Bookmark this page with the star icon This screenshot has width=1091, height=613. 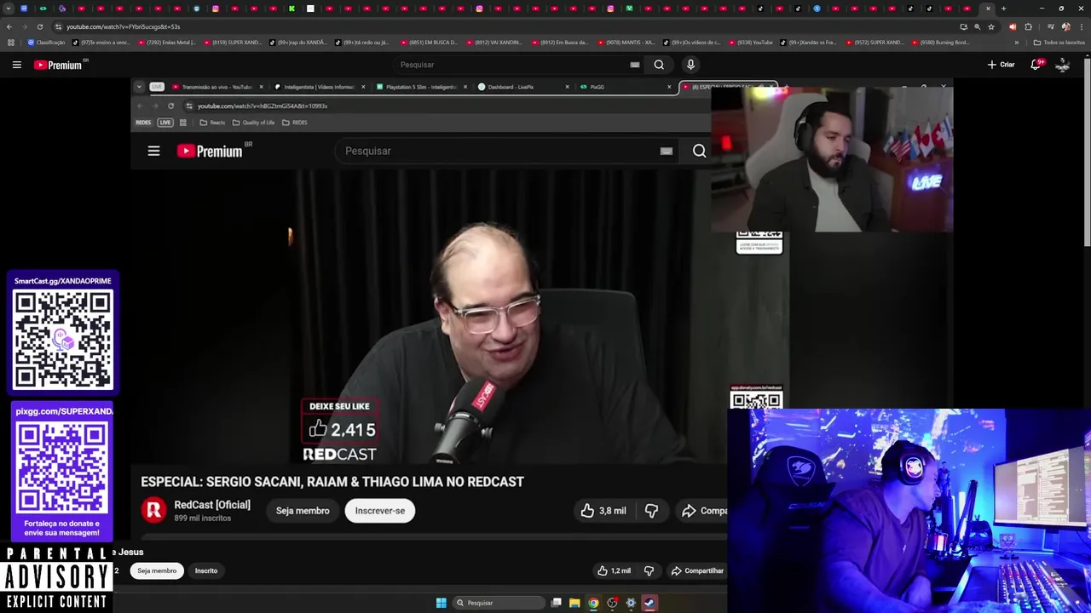tap(990, 26)
